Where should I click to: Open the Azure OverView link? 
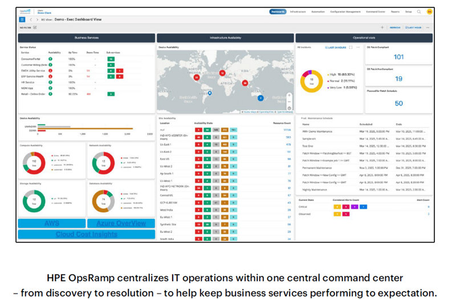121,223
